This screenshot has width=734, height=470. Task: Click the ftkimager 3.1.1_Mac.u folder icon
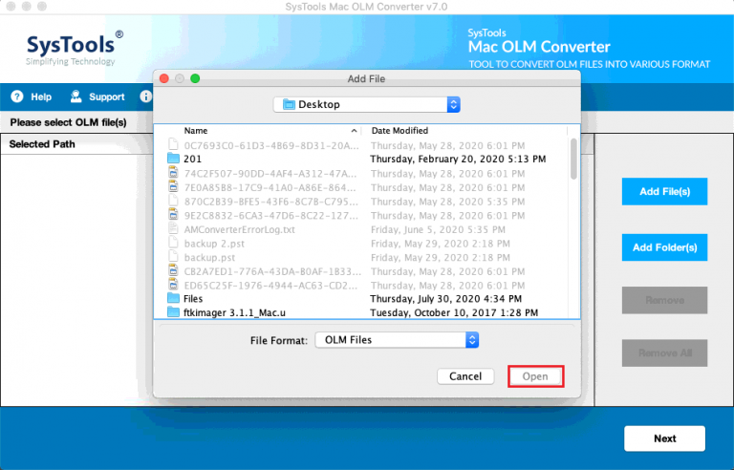[173, 312]
